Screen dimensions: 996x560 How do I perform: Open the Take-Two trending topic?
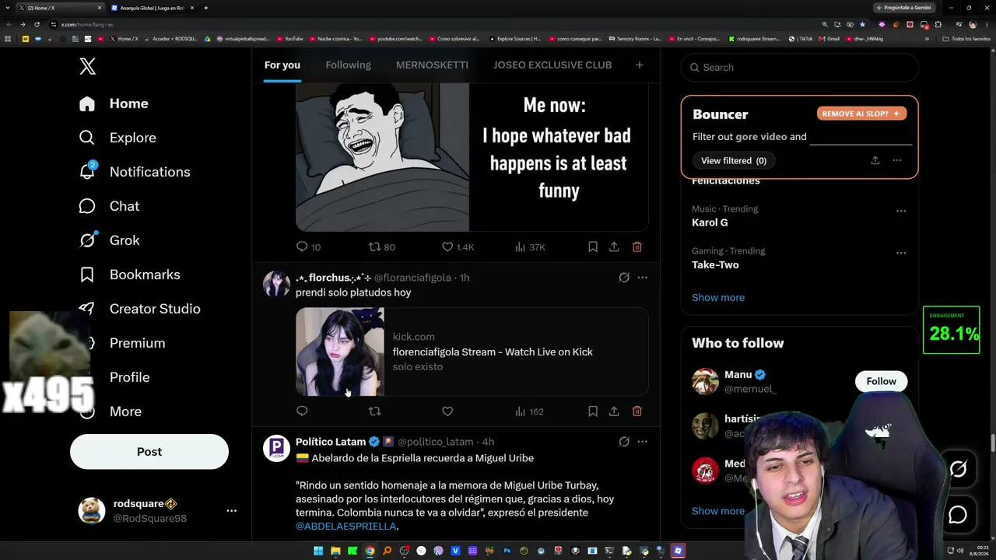[x=715, y=264]
